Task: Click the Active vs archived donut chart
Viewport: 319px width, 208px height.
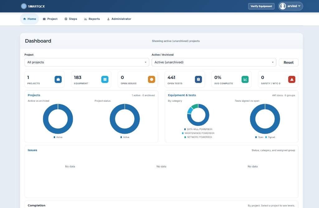Action: 58,119
